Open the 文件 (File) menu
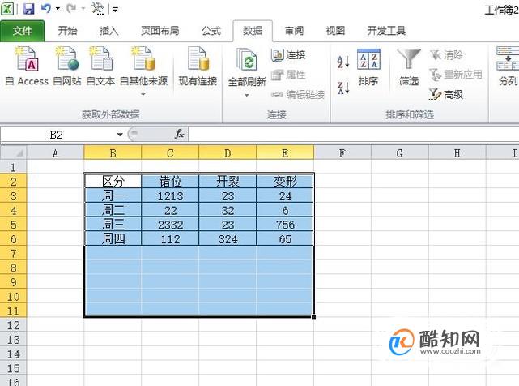The image size is (519, 386). point(22,31)
